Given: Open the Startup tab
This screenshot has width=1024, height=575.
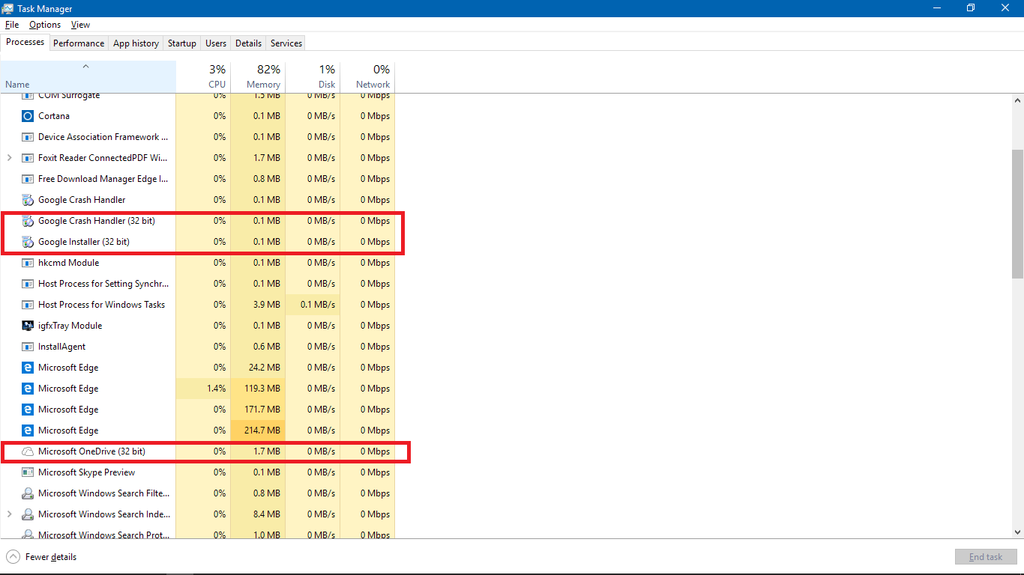Looking at the screenshot, I should click(x=181, y=43).
